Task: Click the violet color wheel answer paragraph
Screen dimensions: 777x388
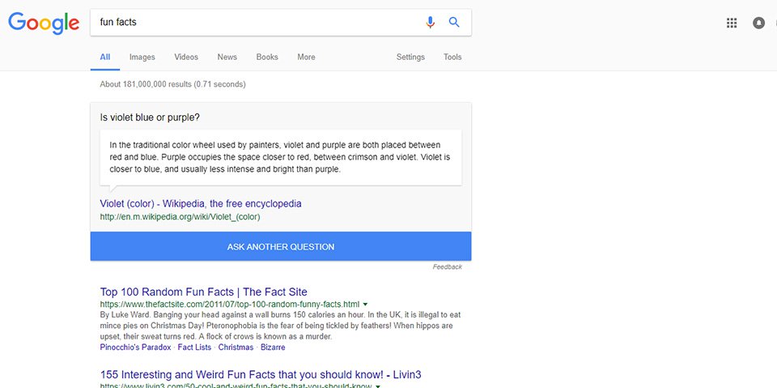Action: click(280, 157)
